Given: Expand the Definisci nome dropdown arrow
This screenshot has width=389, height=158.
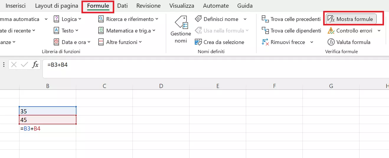Looking at the screenshot, I should click(245, 19).
